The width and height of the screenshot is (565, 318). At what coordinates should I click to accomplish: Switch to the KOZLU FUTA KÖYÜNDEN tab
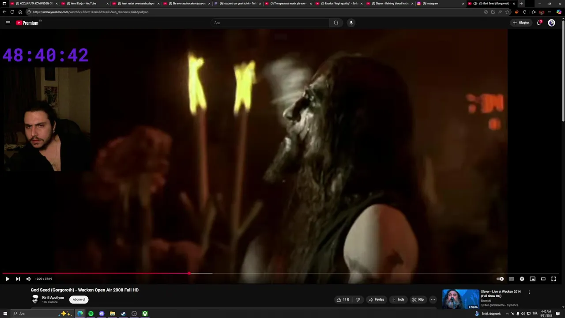[34, 4]
